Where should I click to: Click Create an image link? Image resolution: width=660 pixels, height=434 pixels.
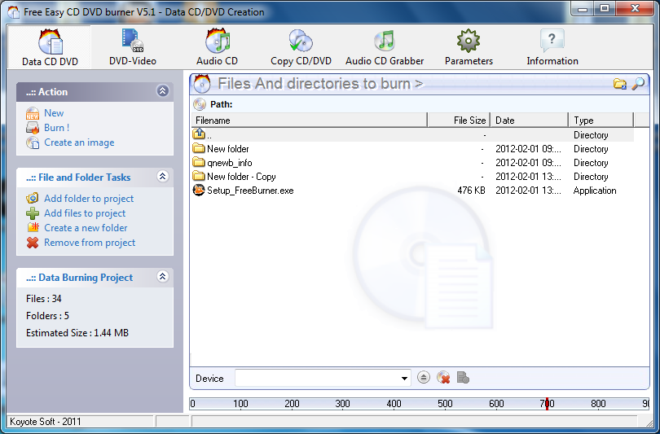click(x=79, y=142)
